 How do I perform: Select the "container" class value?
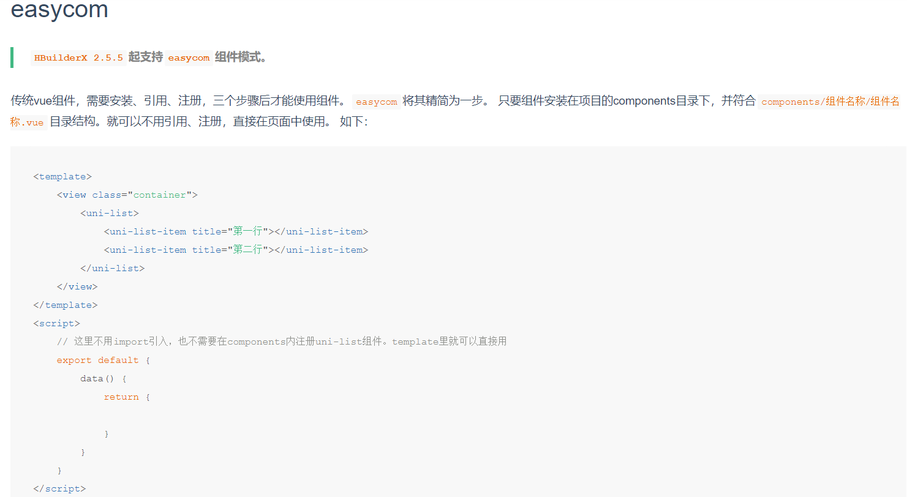[x=159, y=194]
